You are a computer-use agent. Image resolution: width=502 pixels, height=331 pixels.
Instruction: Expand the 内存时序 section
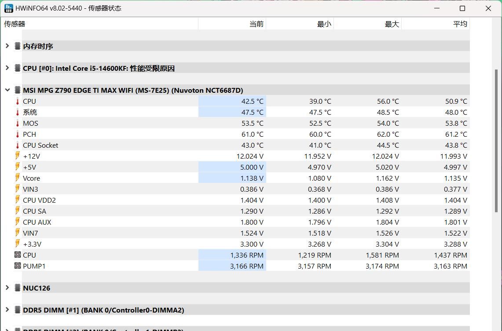pos(7,46)
